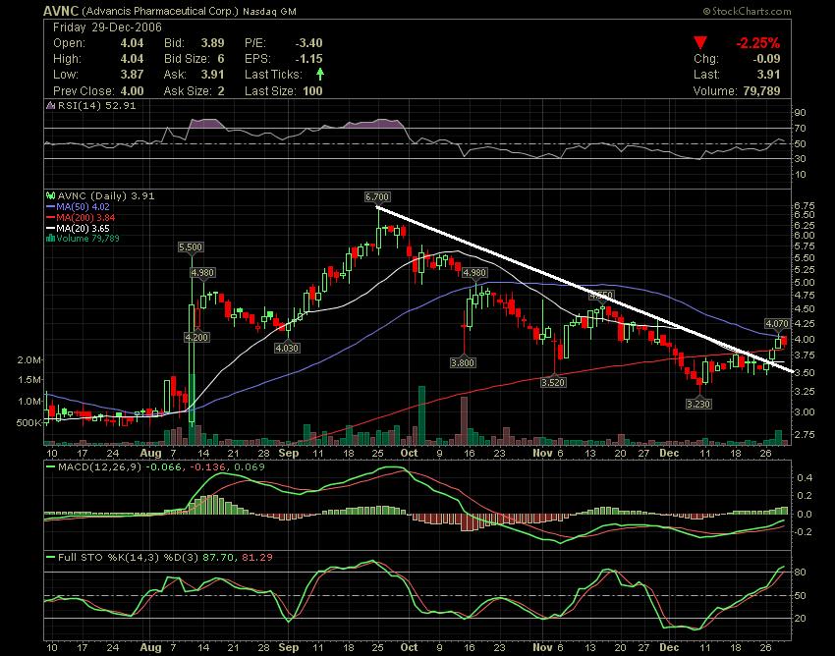Click the red MA(200) line swatch
Image resolution: width=835 pixels, height=656 pixels.
pyautogui.click(x=51, y=217)
